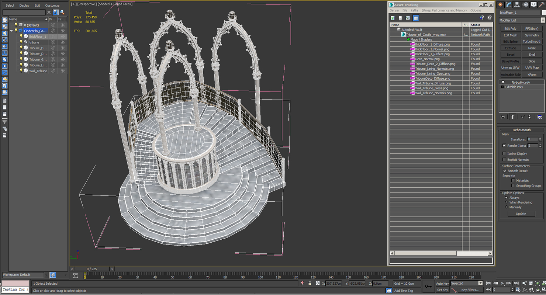
Task: Click Remove Modifier trash icon
Action: 530,117
